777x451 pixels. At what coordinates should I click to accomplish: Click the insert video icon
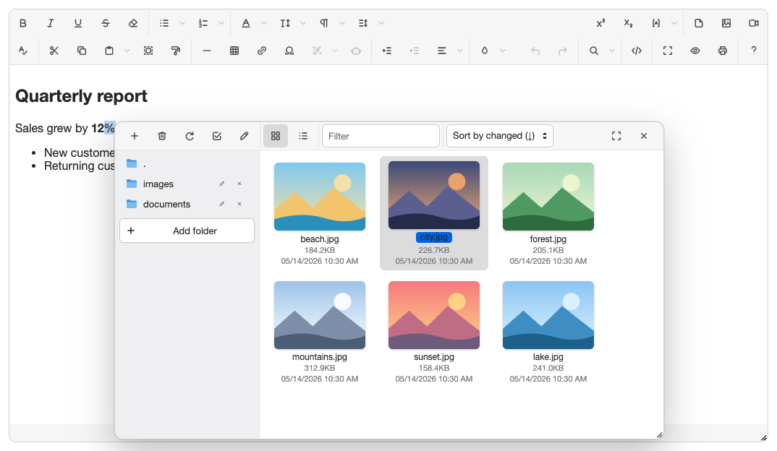754,23
